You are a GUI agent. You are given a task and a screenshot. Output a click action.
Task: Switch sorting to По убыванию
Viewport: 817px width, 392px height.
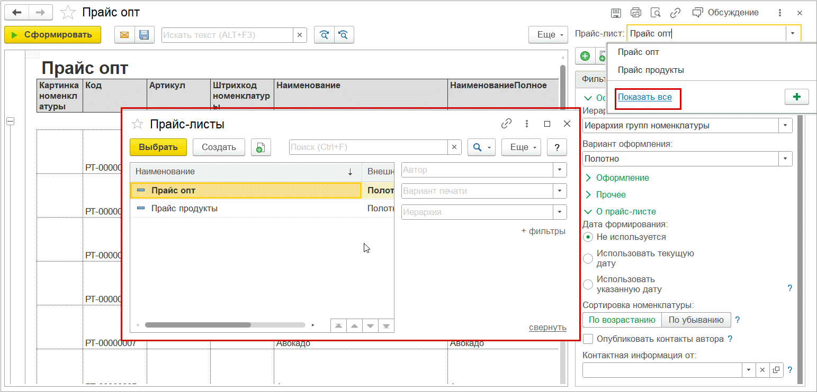pos(696,320)
